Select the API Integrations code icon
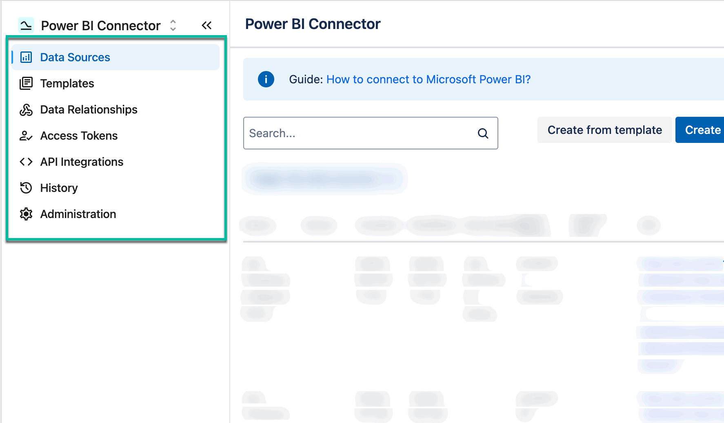The width and height of the screenshot is (724, 423). 26,162
